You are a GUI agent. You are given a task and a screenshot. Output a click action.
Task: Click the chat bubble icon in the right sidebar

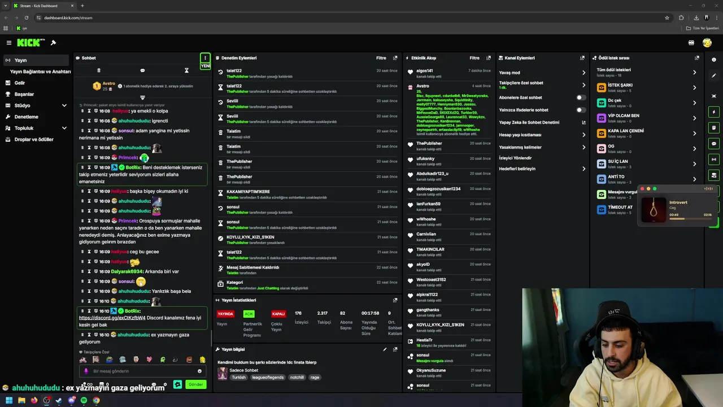tap(714, 144)
